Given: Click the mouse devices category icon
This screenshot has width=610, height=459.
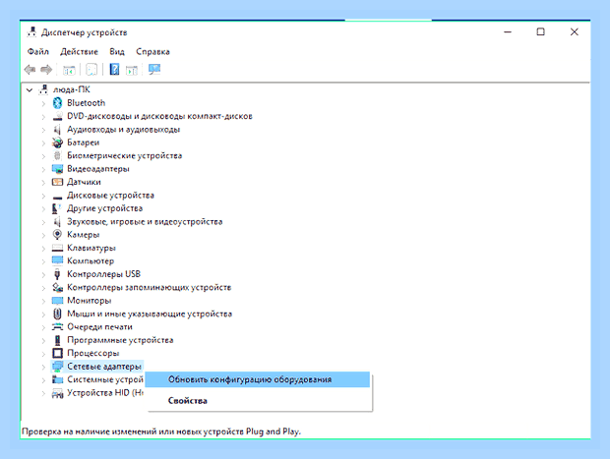Looking at the screenshot, I should [58, 314].
